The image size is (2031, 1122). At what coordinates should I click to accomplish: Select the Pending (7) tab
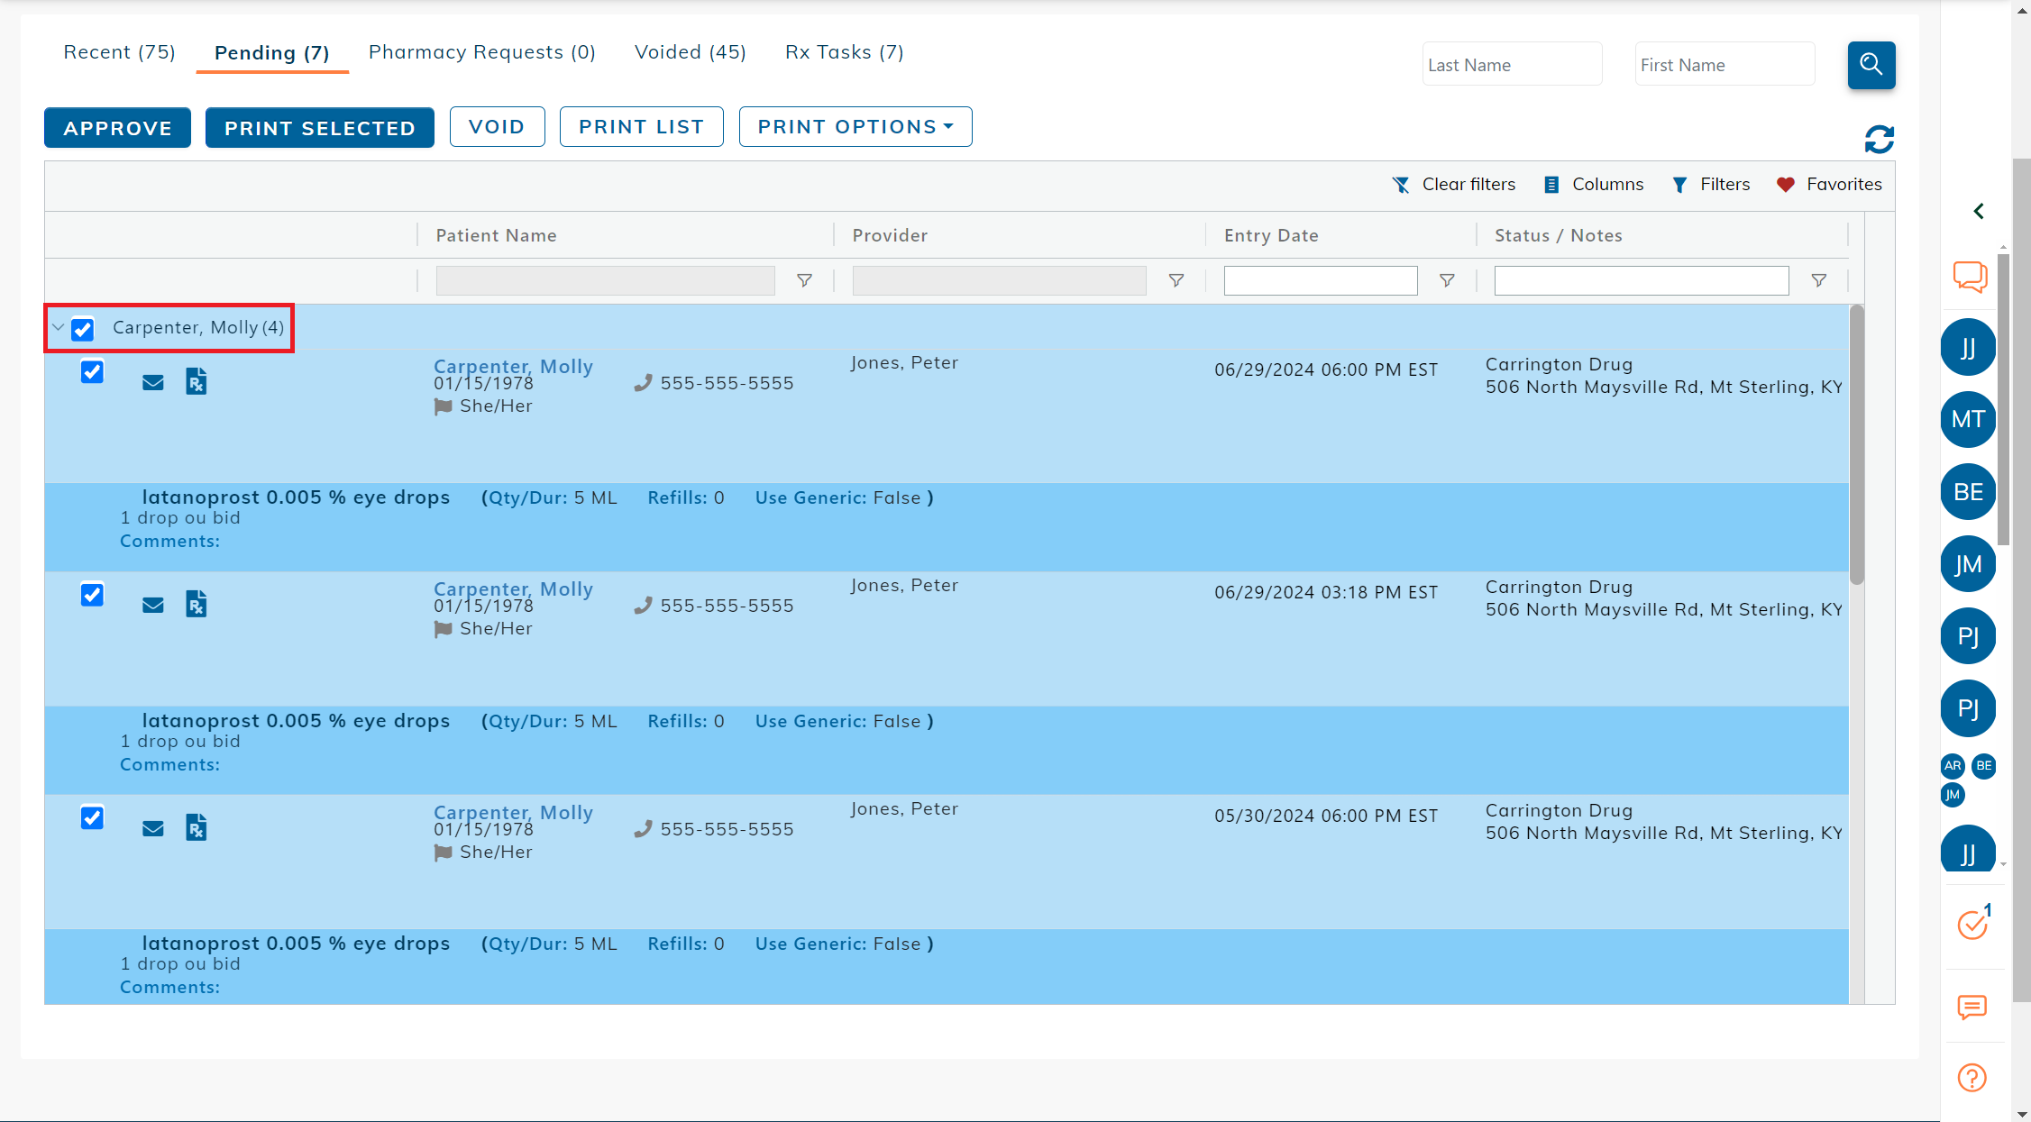pyautogui.click(x=272, y=53)
